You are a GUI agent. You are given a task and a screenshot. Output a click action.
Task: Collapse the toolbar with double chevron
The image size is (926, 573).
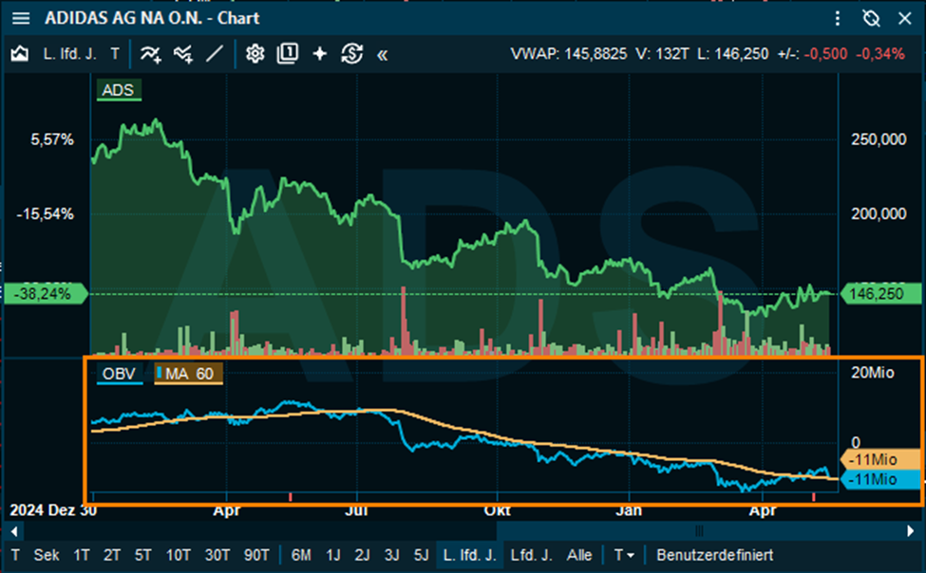click(x=383, y=55)
